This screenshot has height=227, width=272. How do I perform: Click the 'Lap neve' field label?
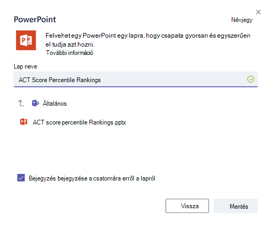point(26,66)
